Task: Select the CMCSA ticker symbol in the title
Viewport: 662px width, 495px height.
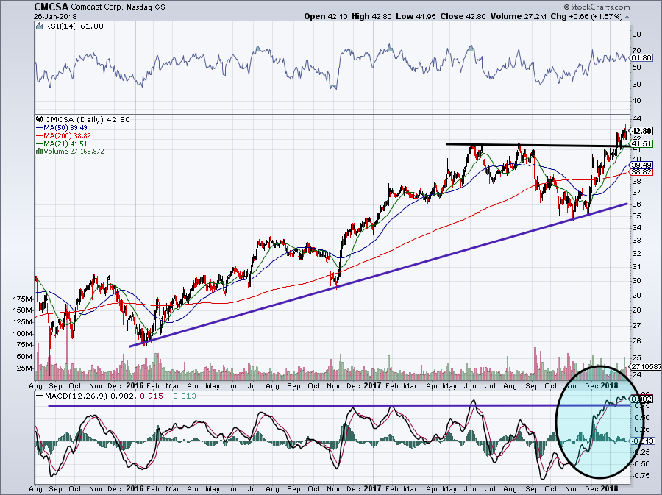Action: pos(51,7)
